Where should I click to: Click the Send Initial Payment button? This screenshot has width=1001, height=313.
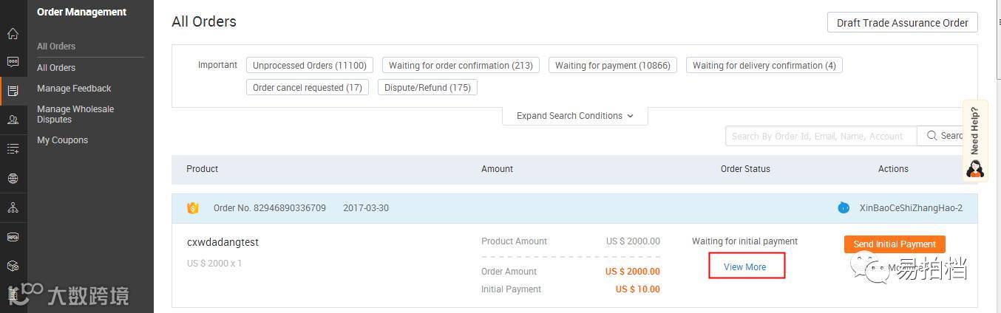(895, 244)
